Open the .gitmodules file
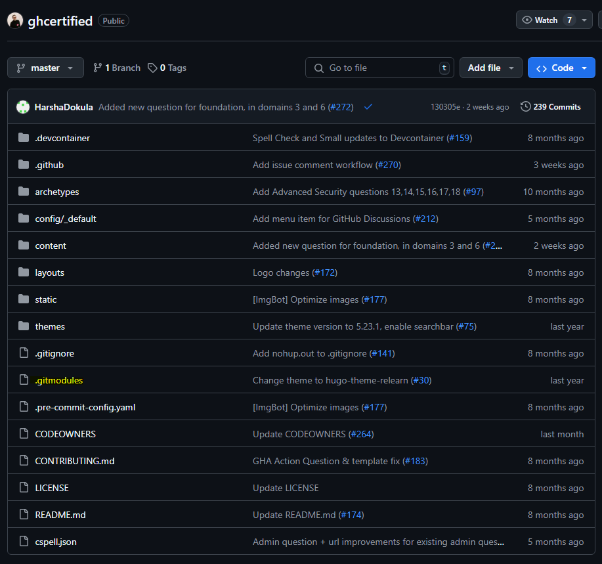Screen dimensions: 602x564 tap(58, 380)
